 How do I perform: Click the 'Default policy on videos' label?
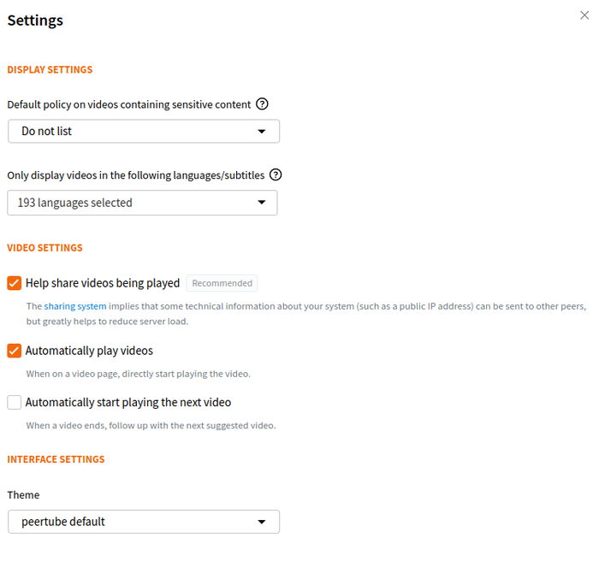(128, 104)
